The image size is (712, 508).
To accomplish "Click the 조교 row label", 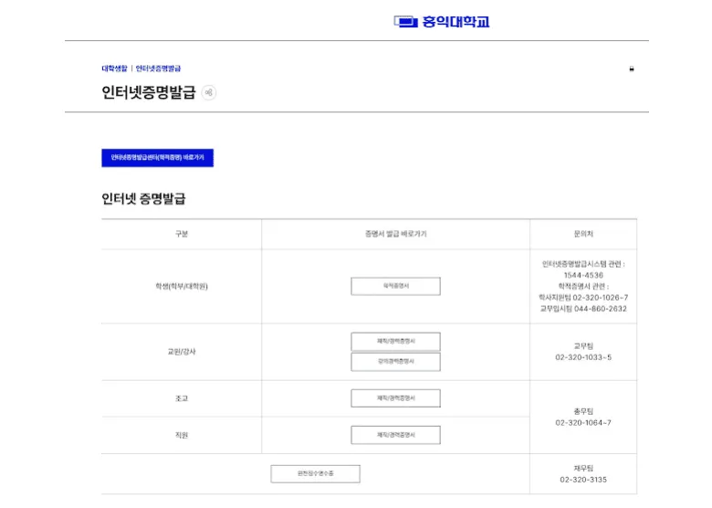I will click(182, 398).
